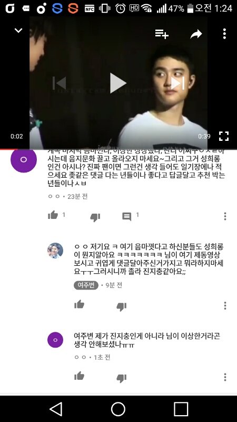Tap the 여주변 username badge
Viewport: 237px width, 422px height.
tap(86, 285)
